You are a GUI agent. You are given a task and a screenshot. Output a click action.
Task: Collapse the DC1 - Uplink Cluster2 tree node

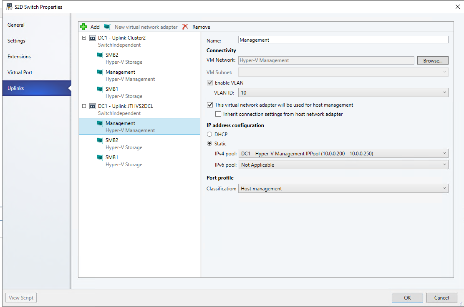pyautogui.click(x=83, y=37)
